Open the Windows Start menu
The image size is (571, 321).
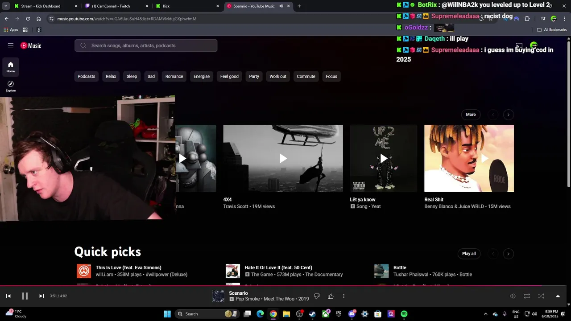coord(167,314)
